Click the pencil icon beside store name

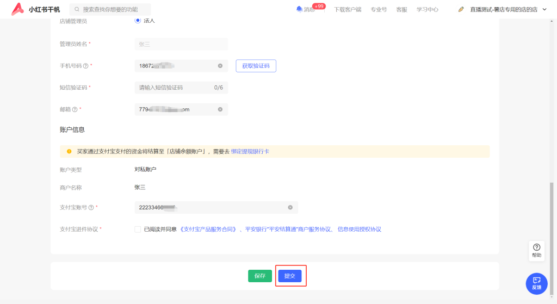click(x=461, y=10)
